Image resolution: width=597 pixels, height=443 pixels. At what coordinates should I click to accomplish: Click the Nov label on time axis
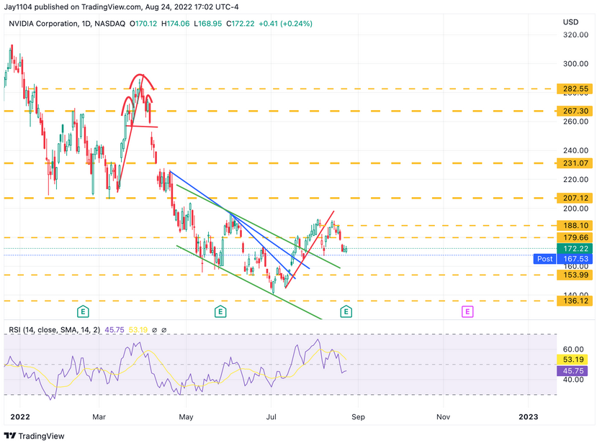pyautogui.click(x=443, y=417)
